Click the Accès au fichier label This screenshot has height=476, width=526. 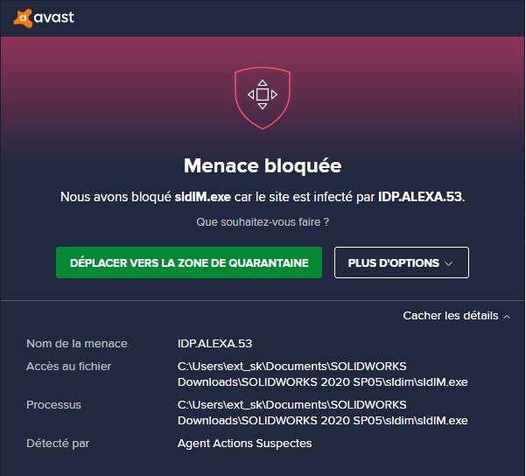[69, 367]
